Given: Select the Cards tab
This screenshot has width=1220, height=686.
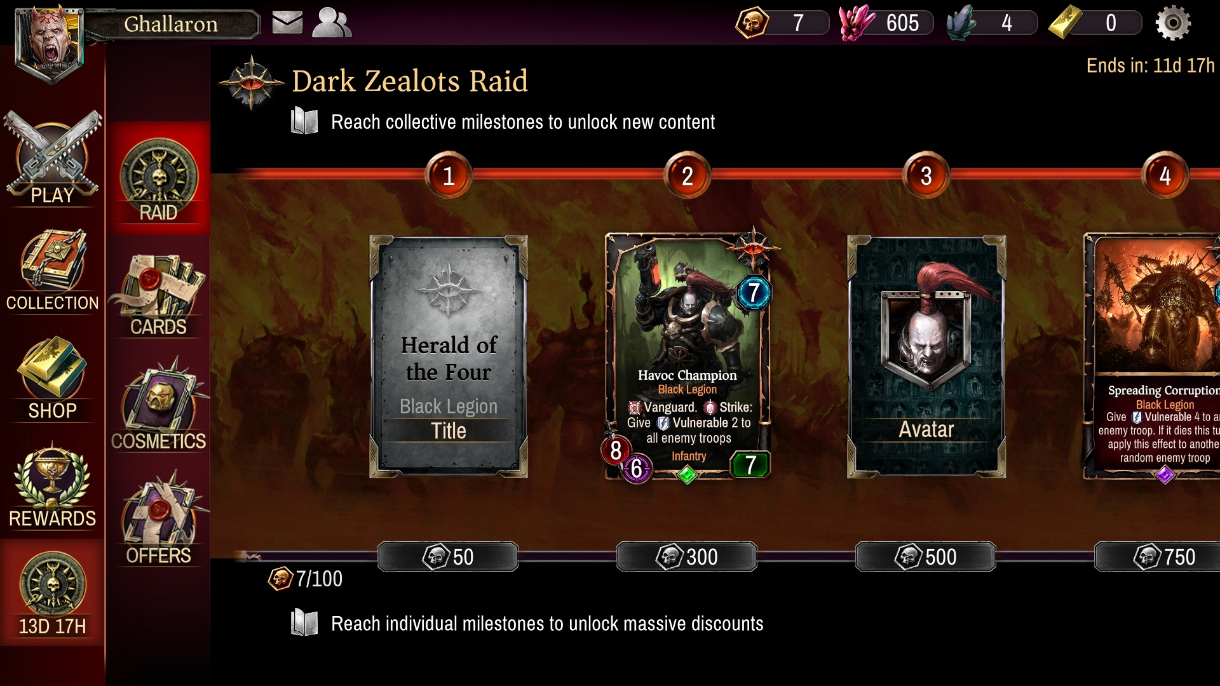Looking at the screenshot, I should click(158, 295).
